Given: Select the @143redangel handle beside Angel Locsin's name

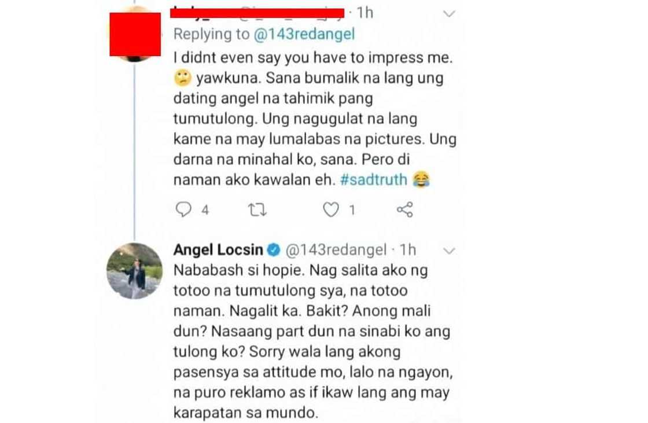Looking at the screenshot, I should pyautogui.click(x=336, y=250).
